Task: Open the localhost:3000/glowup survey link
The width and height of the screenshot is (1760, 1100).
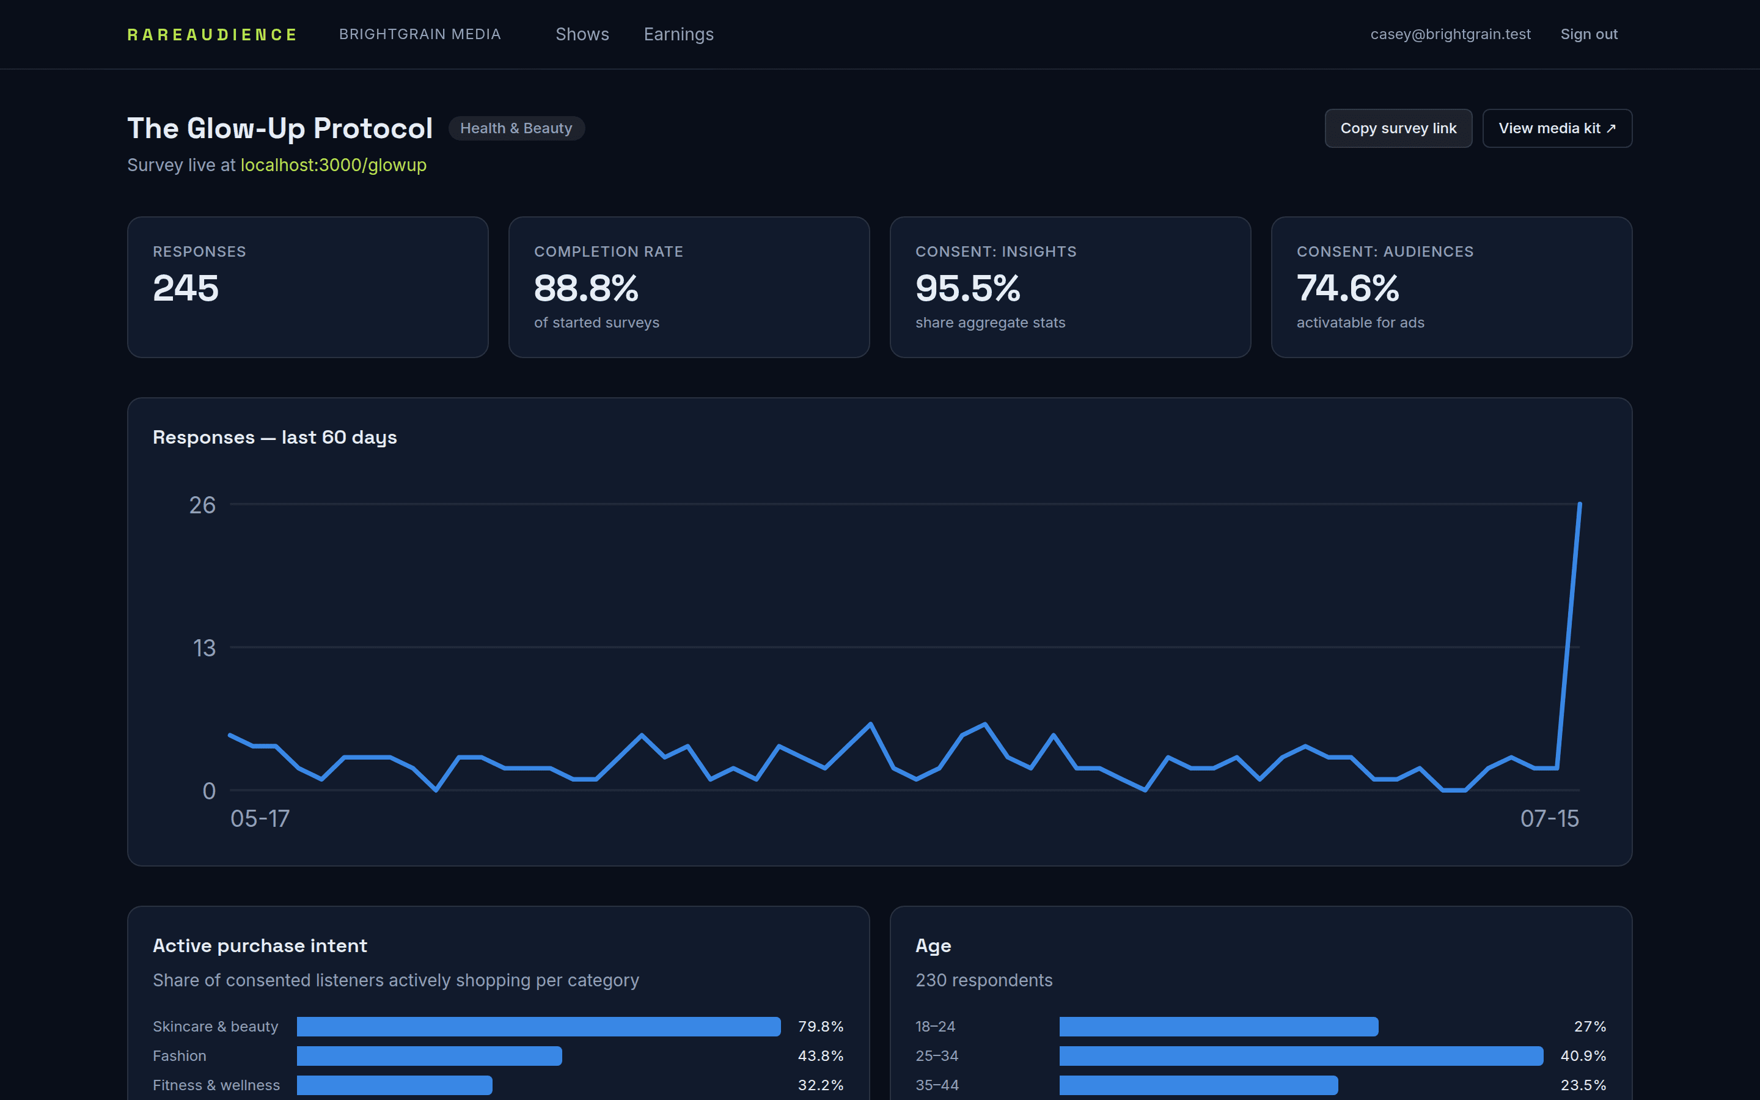Action: 333,165
